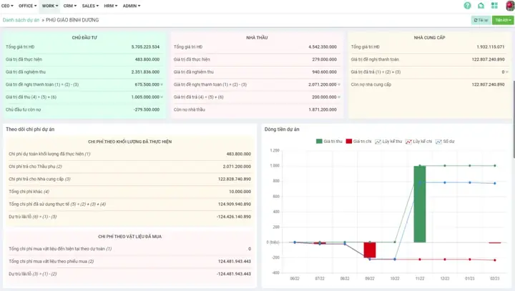
Task: Open the help question mark icon
Action: tap(467, 6)
